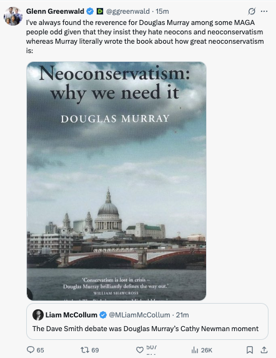This screenshot has height=358, width=276.
Task: Open Liam McCollum's avatar in quoted post
Action: click(x=38, y=315)
